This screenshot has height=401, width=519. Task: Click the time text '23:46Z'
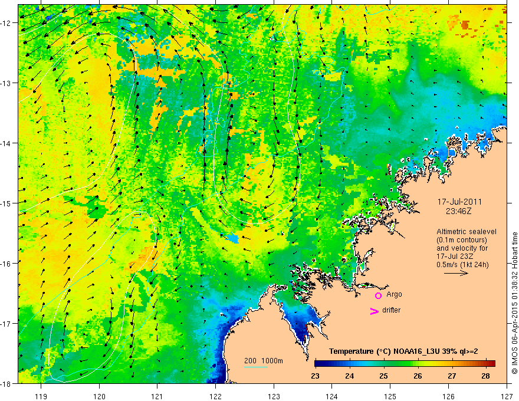click(458, 211)
